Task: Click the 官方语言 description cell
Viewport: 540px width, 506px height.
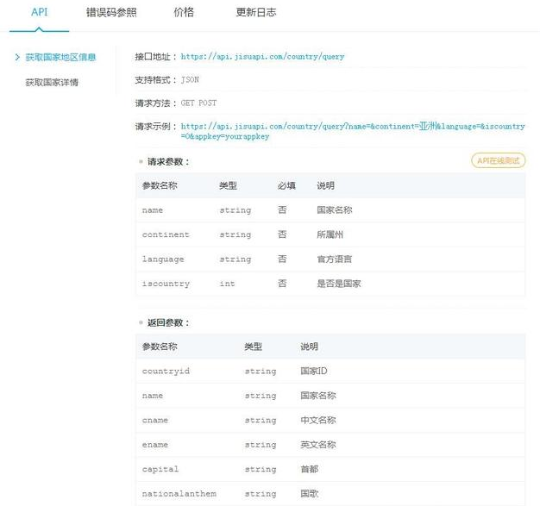Action: coord(335,259)
